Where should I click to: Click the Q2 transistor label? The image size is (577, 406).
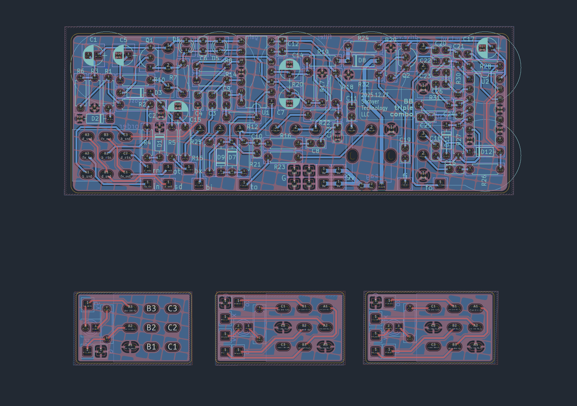[x=406, y=76]
